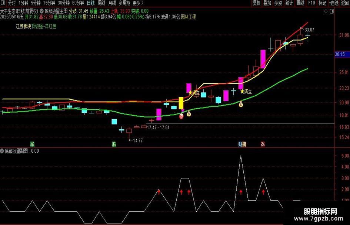Viewport: 350px width, 225px height.
Task: Click the 返回 back button
Action: (345, 3)
